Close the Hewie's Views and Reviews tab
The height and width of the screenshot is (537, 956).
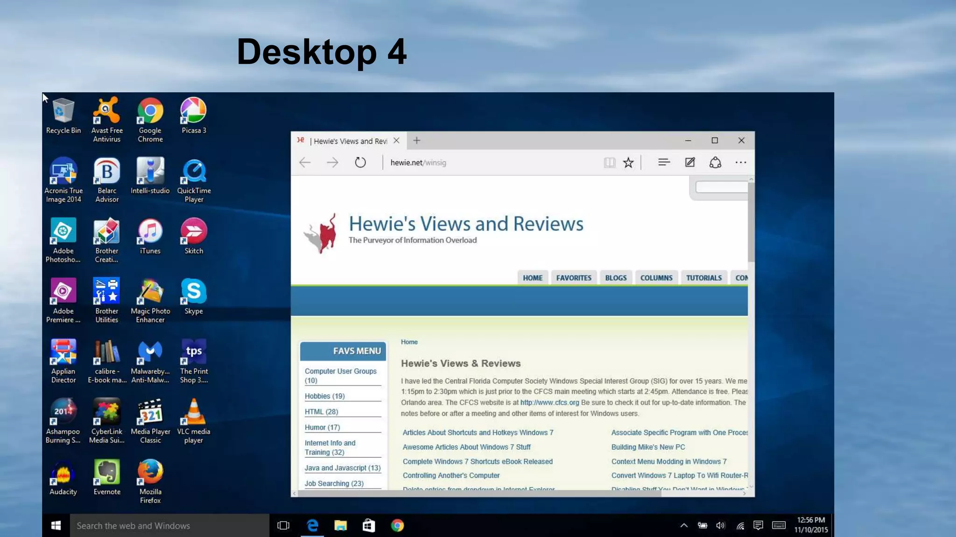(396, 140)
